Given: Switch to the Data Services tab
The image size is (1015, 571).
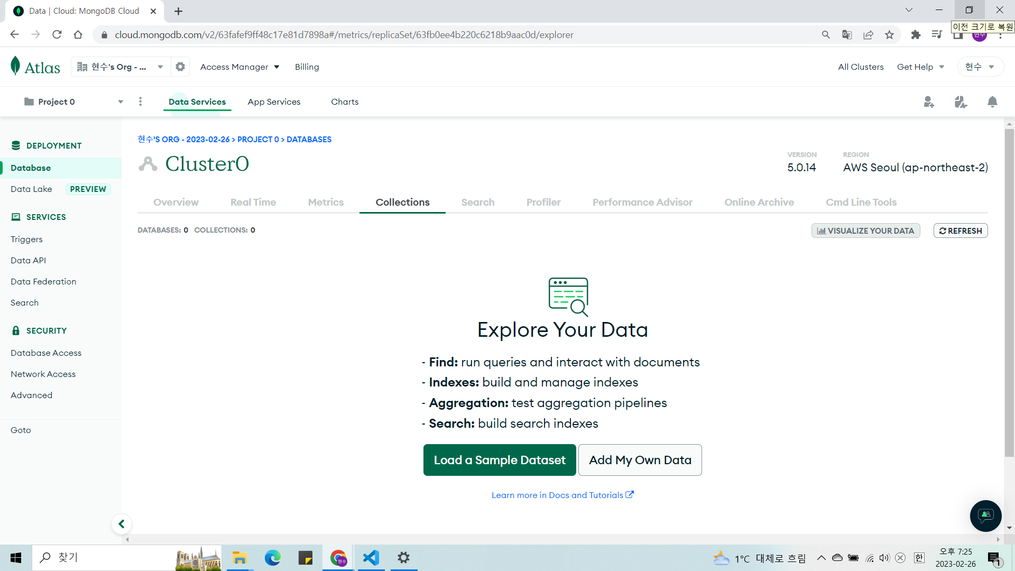Looking at the screenshot, I should click(197, 102).
